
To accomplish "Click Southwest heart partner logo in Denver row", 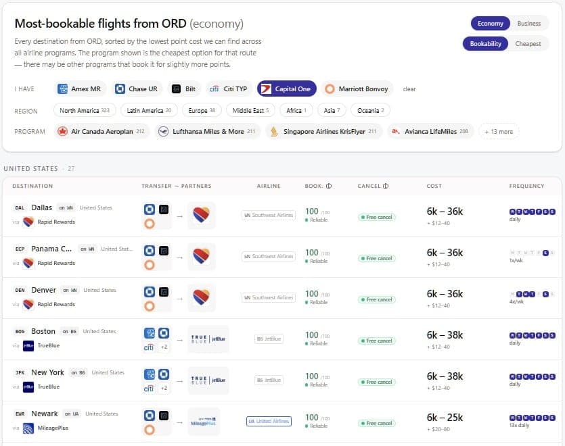I will click(202, 298).
